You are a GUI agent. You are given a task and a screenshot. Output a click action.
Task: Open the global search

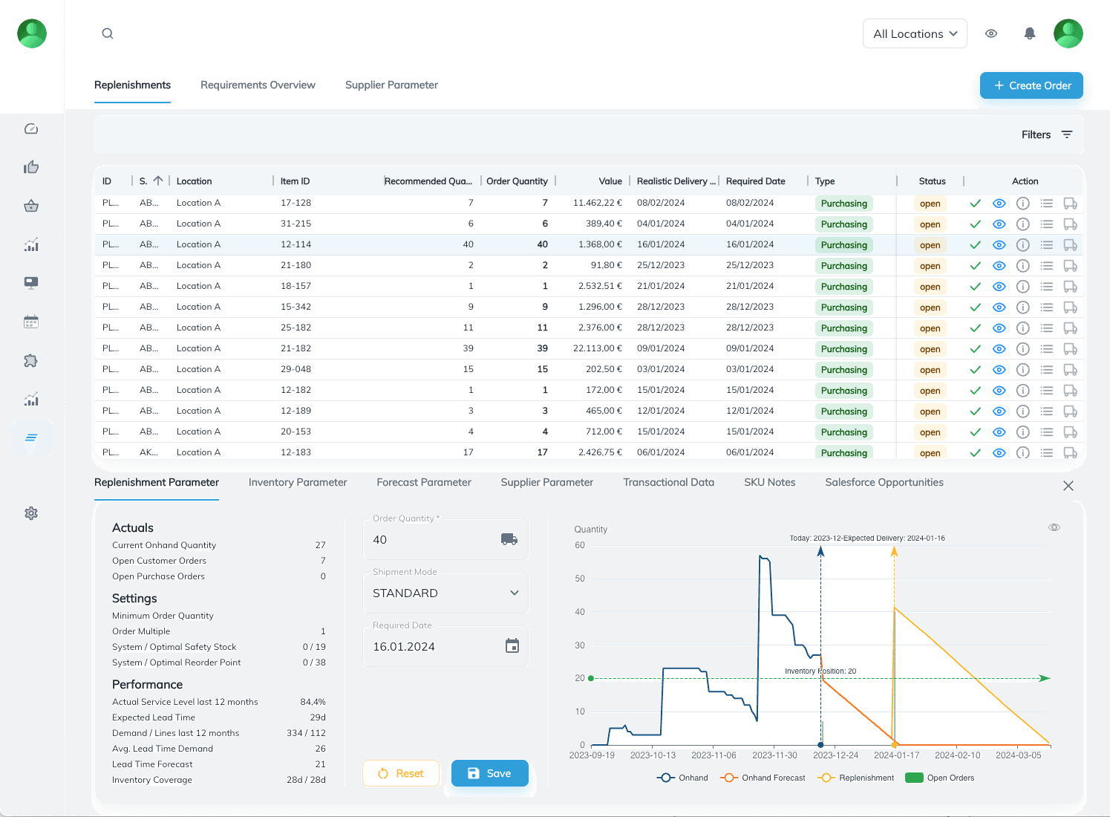(108, 33)
